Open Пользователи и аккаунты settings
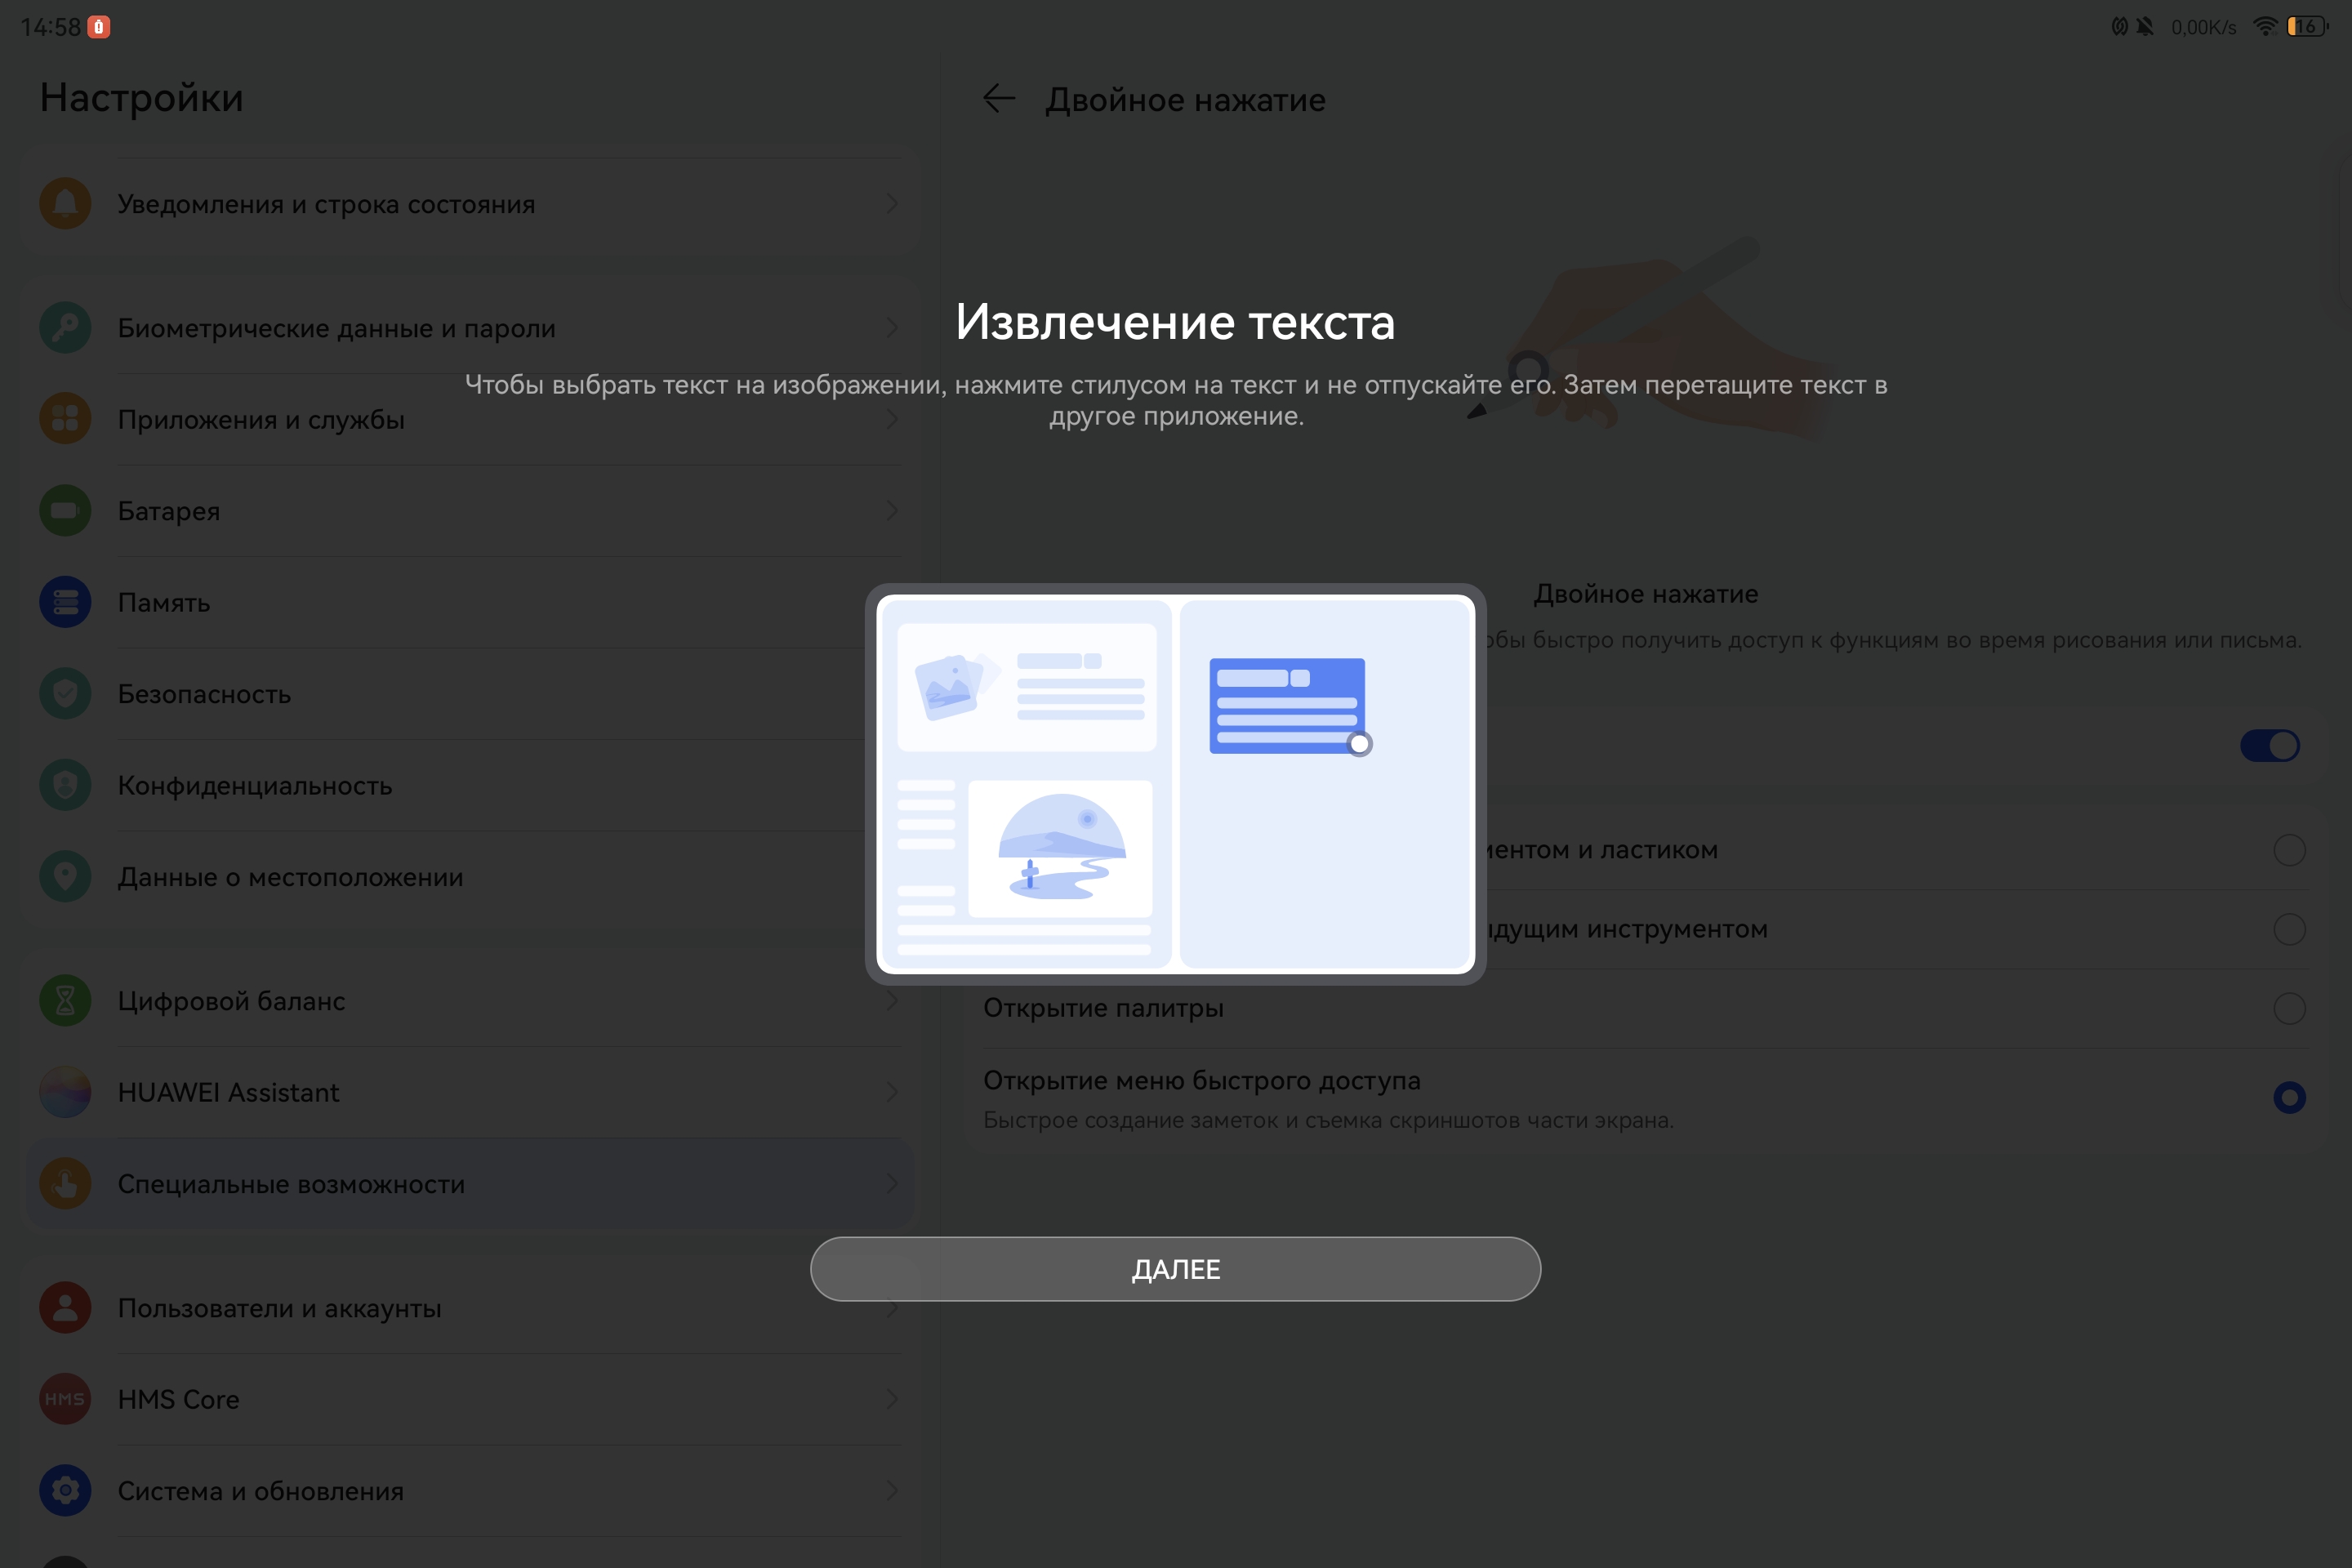Image resolution: width=2352 pixels, height=1568 pixels. [470, 1308]
